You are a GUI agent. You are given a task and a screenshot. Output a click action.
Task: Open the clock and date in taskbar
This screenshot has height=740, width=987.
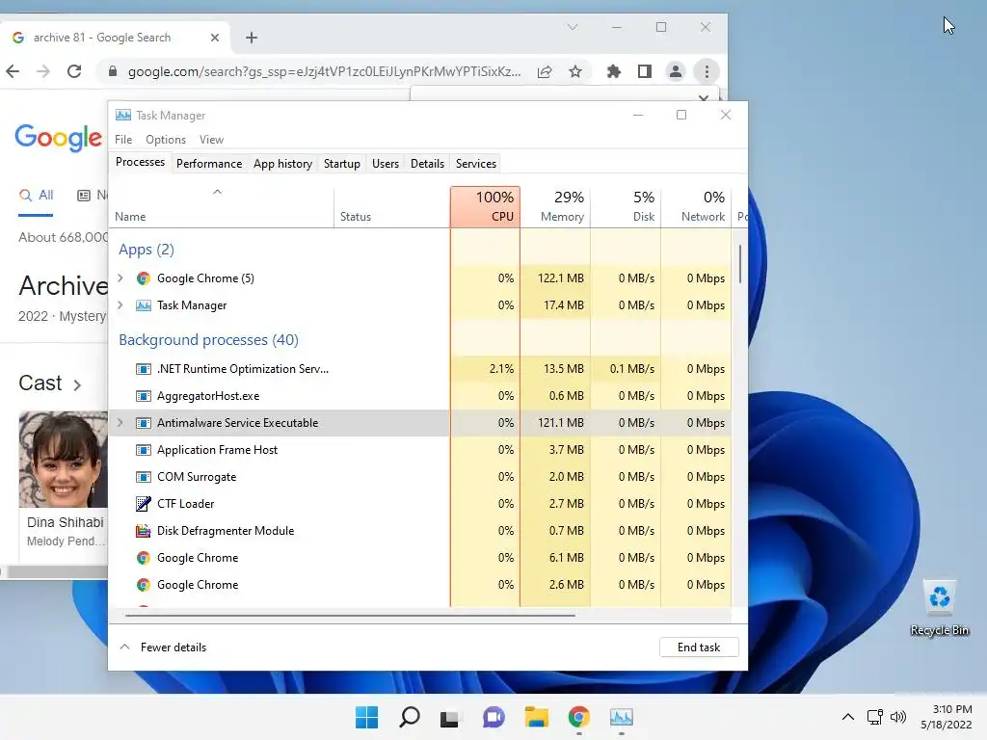[x=947, y=717]
